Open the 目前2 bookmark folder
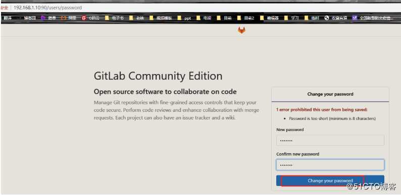Screen dimensions: 401x195 (x=246, y=18)
